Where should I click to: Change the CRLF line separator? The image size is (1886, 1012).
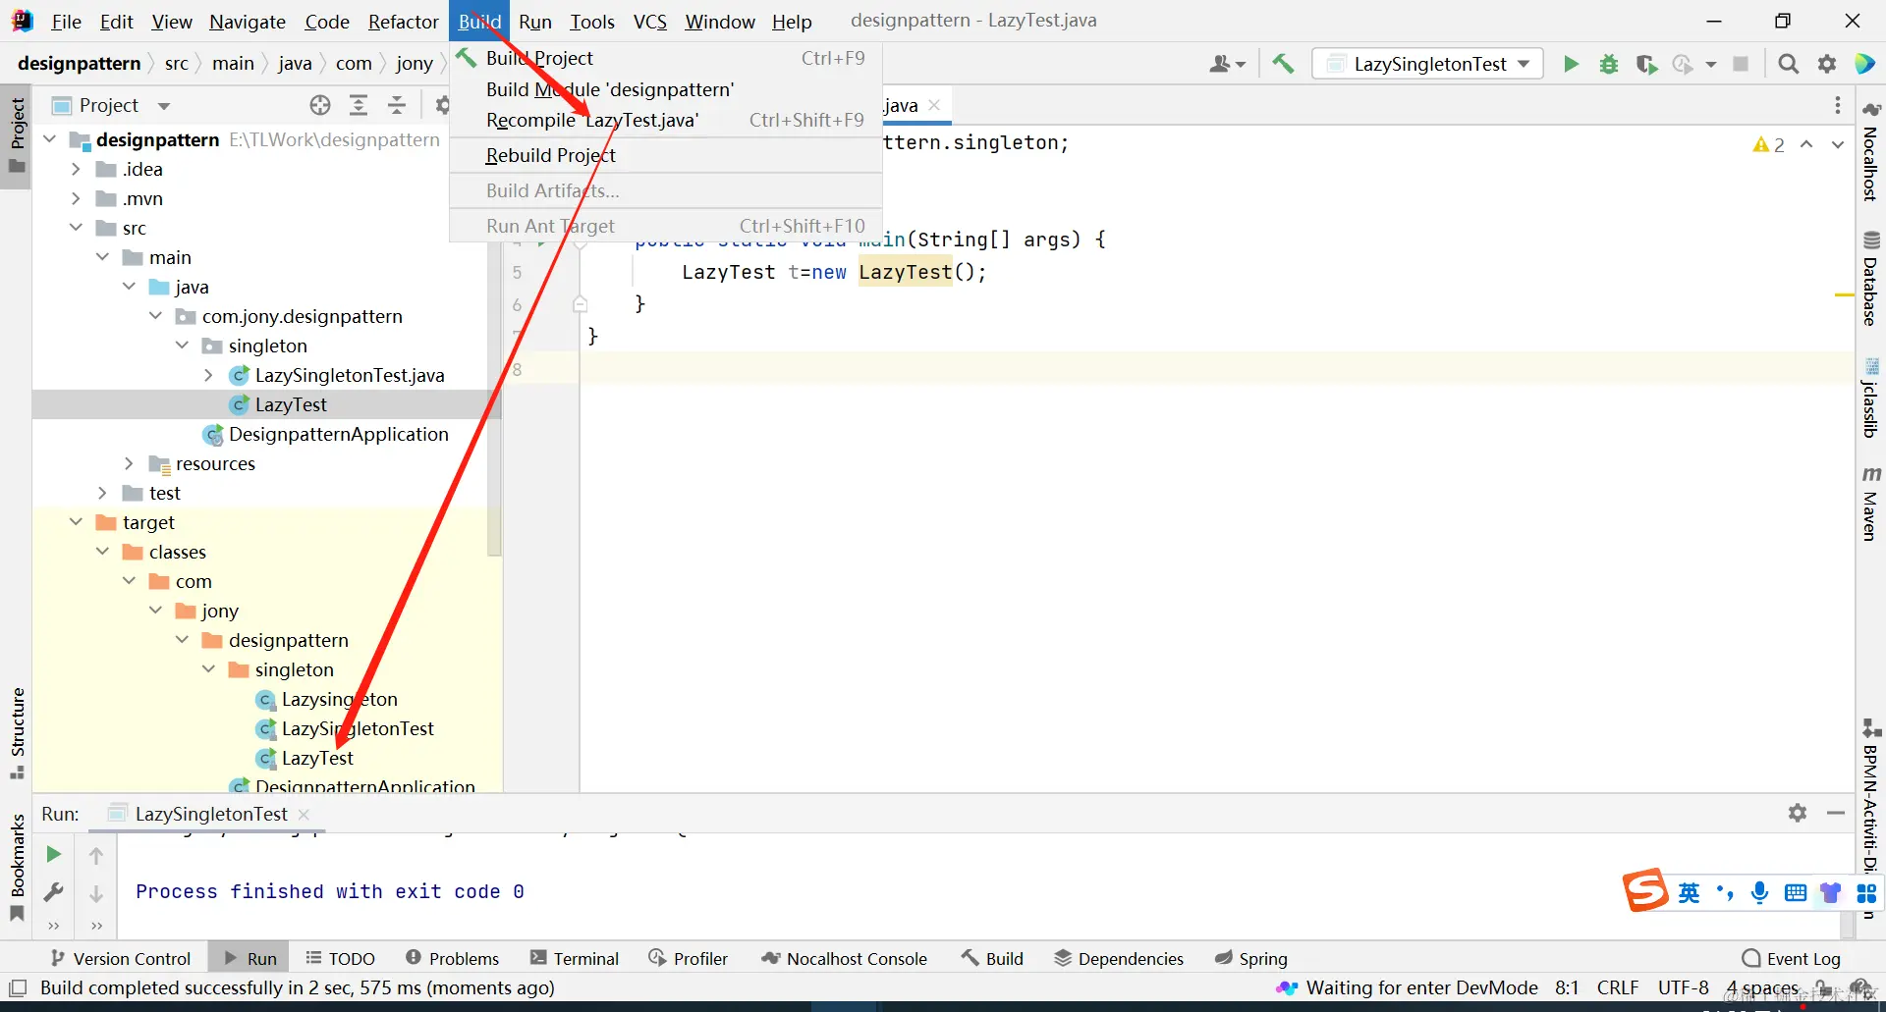(1618, 987)
